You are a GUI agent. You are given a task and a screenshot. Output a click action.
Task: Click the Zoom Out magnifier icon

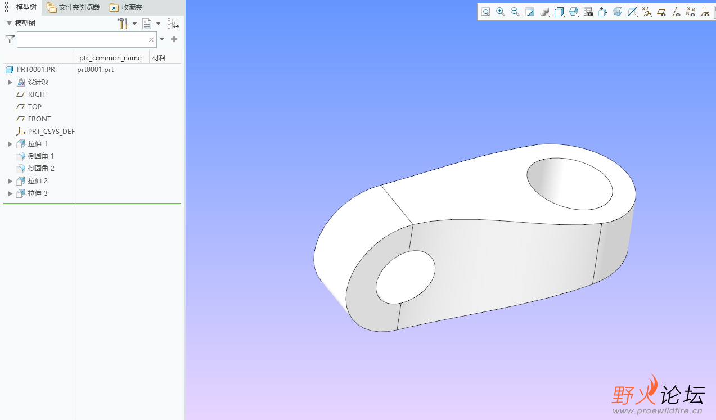[515, 12]
